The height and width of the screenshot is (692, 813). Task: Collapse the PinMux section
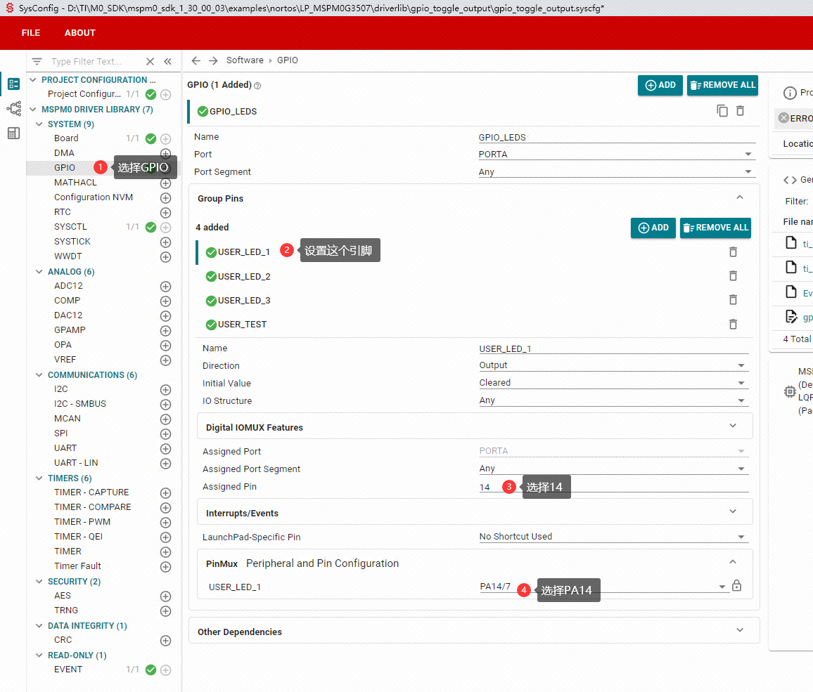coord(733,562)
